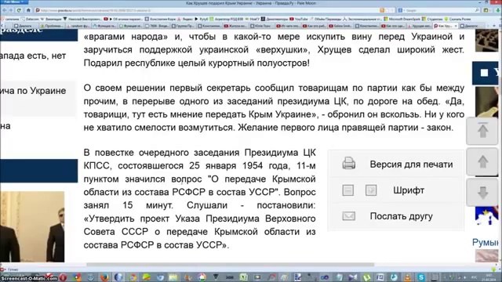This screenshot has height=282, width=502.
Task: Click the printer icon beside Версия для печати
Action: [348, 164]
